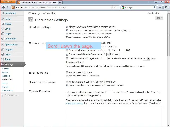Click the days-old number input field
The image size is (170, 127).
pyautogui.click(x=121, y=50)
